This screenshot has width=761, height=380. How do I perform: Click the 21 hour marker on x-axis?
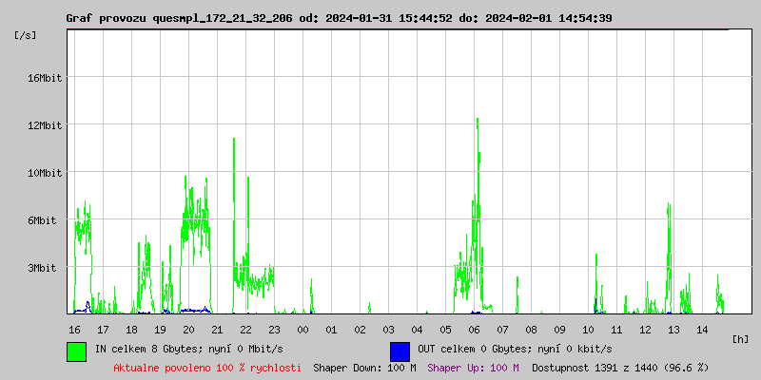217,329
